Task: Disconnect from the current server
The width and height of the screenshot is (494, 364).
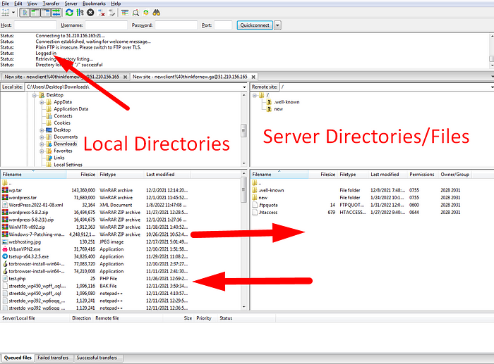Action: pos(101,13)
